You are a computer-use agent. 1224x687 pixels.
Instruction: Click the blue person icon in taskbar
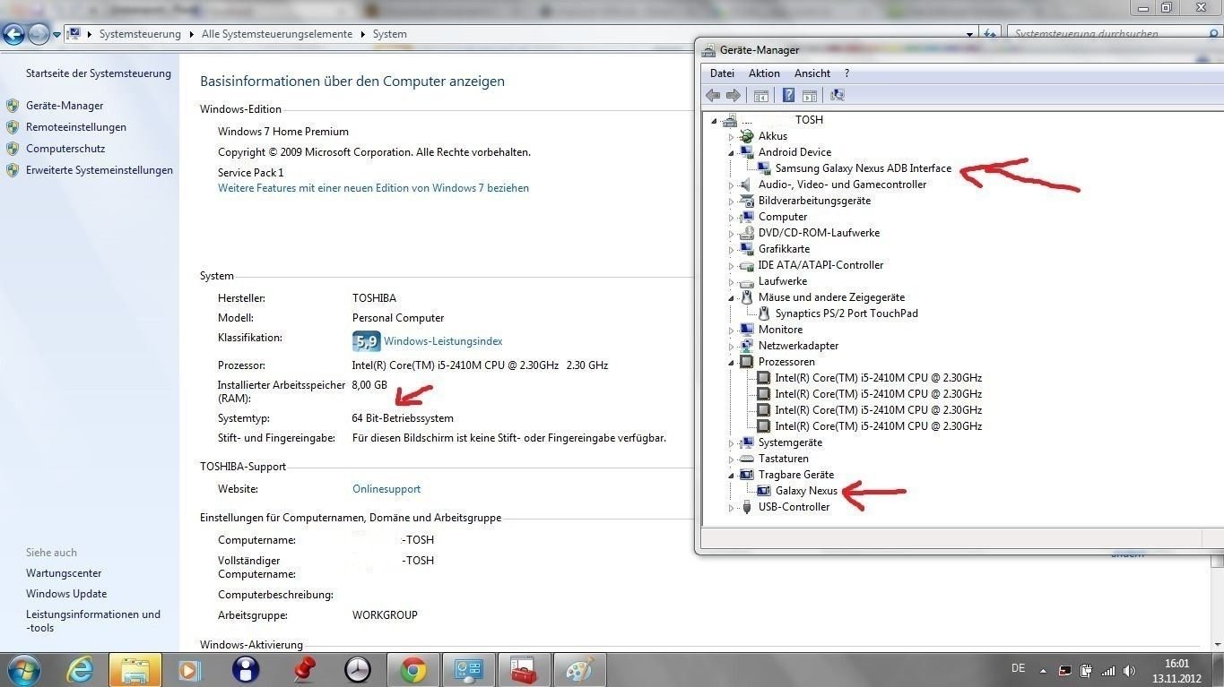[x=245, y=669]
